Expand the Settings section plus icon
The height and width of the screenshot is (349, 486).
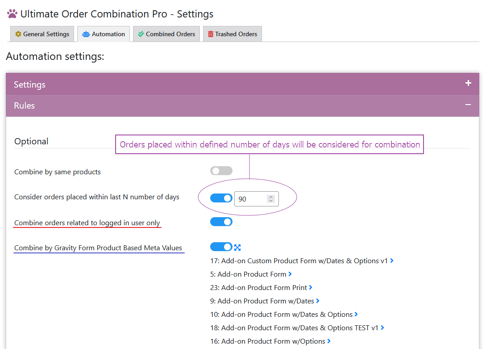tap(468, 83)
